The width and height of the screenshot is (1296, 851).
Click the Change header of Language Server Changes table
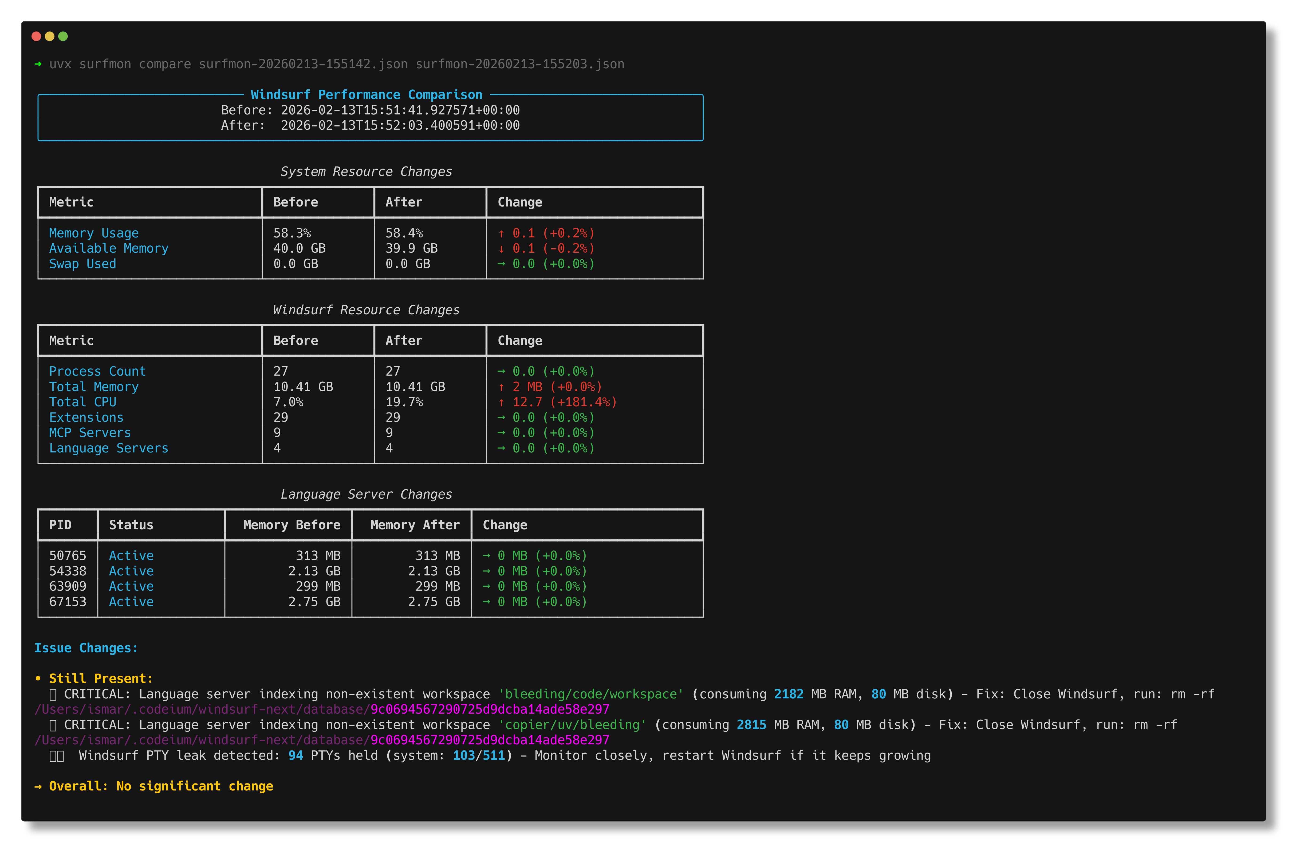[x=504, y=524]
